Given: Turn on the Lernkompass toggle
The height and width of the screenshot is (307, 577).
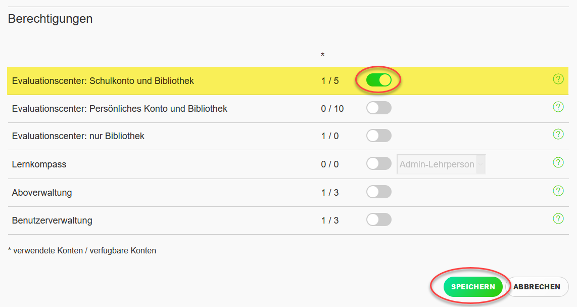Looking at the screenshot, I should (x=378, y=163).
